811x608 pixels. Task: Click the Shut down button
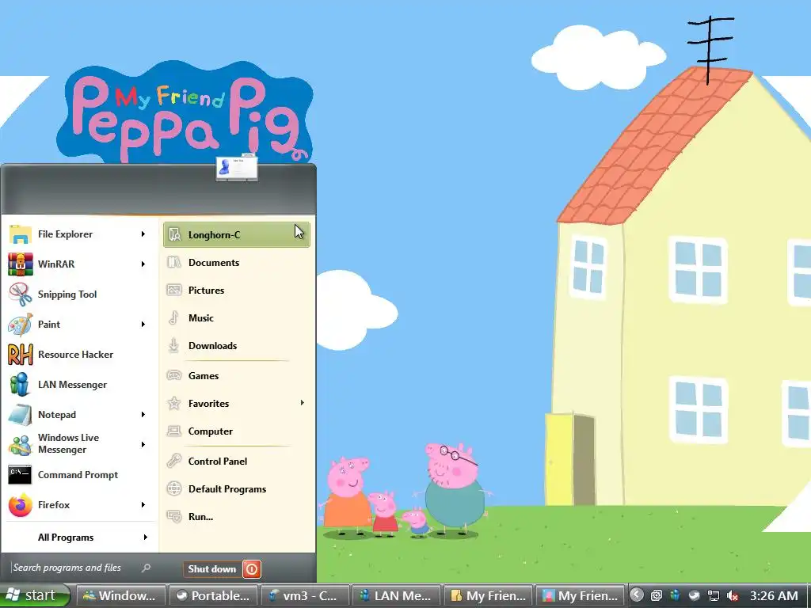(x=212, y=569)
